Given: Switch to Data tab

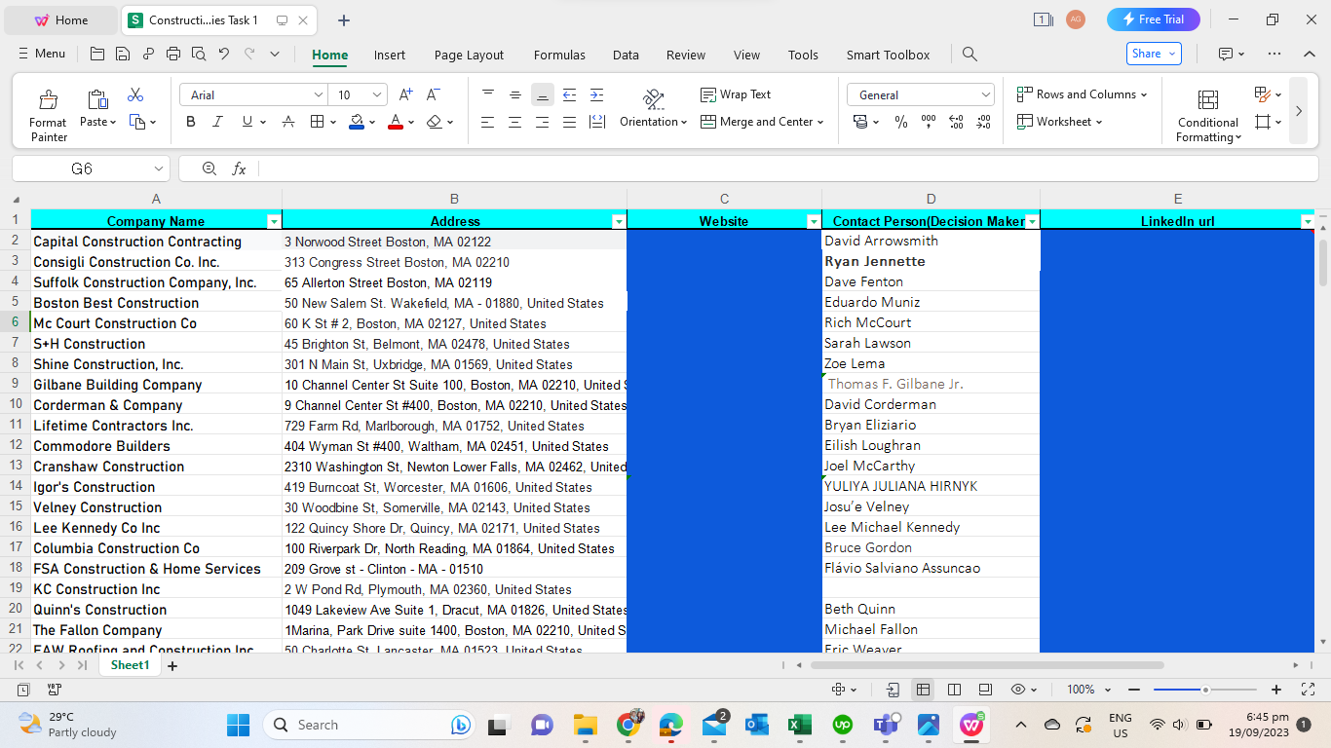Looking at the screenshot, I should [x=626, y=55].
